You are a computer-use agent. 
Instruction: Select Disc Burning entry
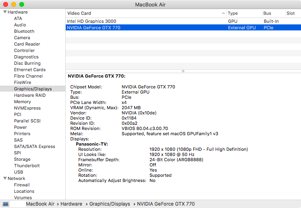[x=27, y=63]
